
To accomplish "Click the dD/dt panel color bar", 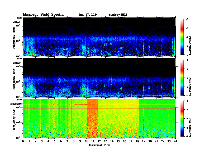I will (182, 78).
